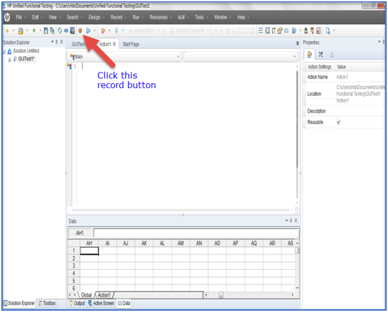Open the Main combo box dropdown
Screen dimensions: 388x312
pos(178,56)
